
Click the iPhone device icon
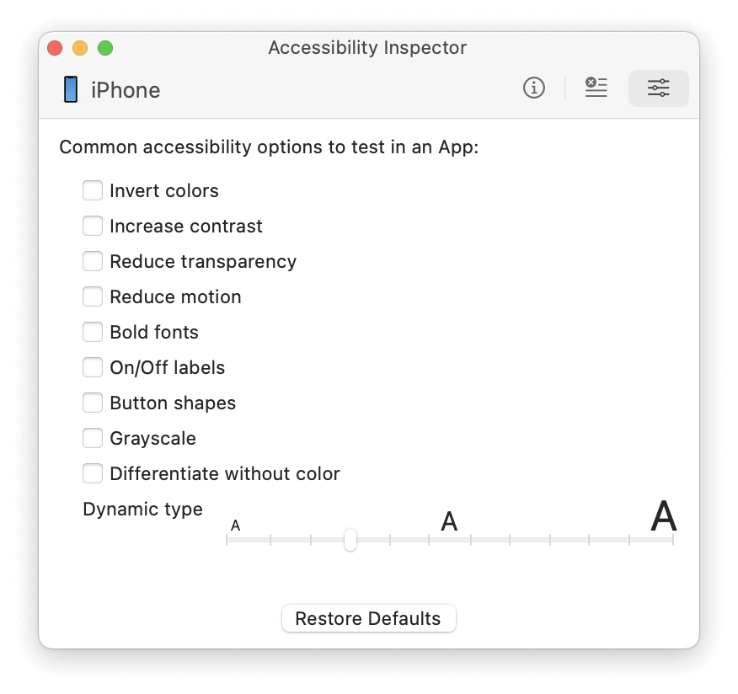pyautogui.click(x=71, y=89)
